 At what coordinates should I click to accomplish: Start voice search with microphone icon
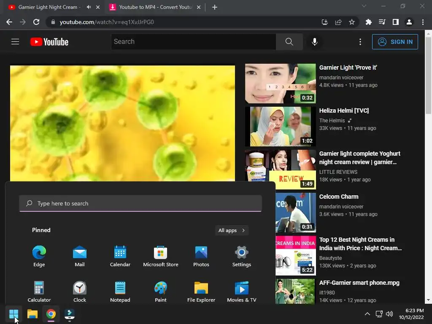(x=314, y=42)
